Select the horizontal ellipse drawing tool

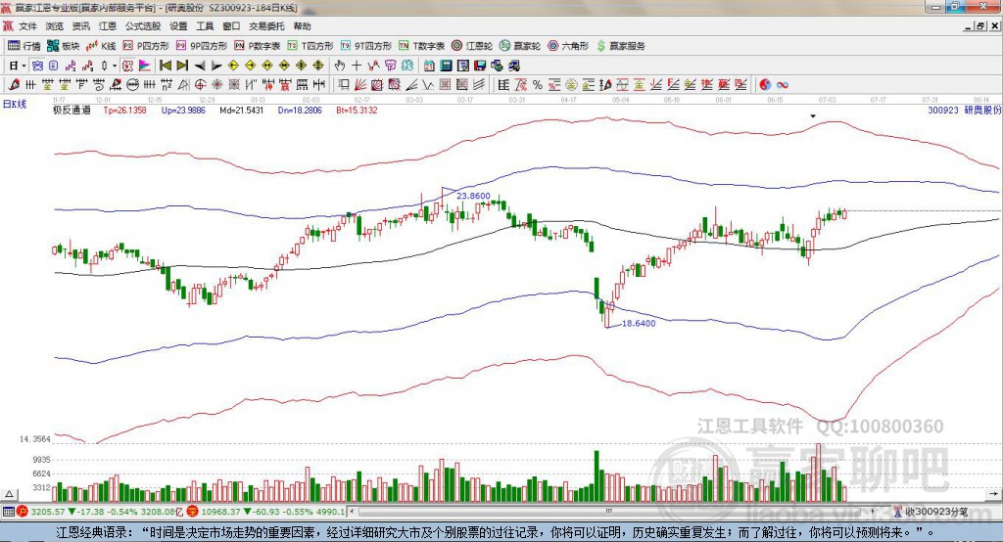coord(132,84)
